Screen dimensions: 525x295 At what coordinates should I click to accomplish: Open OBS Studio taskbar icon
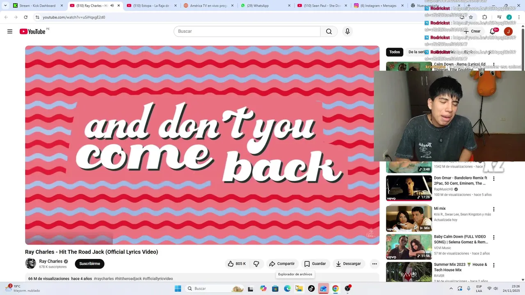tap(347, 288)
